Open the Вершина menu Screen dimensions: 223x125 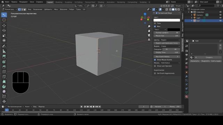(63, 9)
